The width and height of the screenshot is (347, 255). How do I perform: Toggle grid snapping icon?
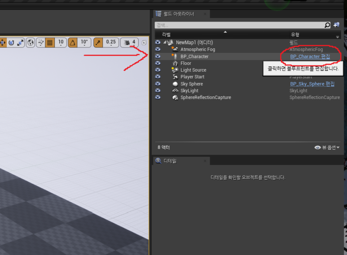coord(50,43)
